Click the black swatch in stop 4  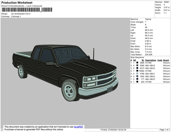click(137, 71)
